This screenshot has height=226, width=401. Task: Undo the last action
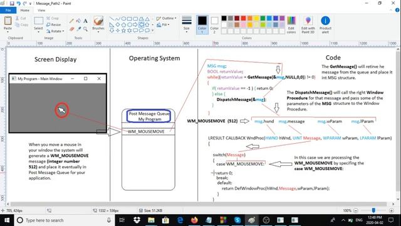18,3
